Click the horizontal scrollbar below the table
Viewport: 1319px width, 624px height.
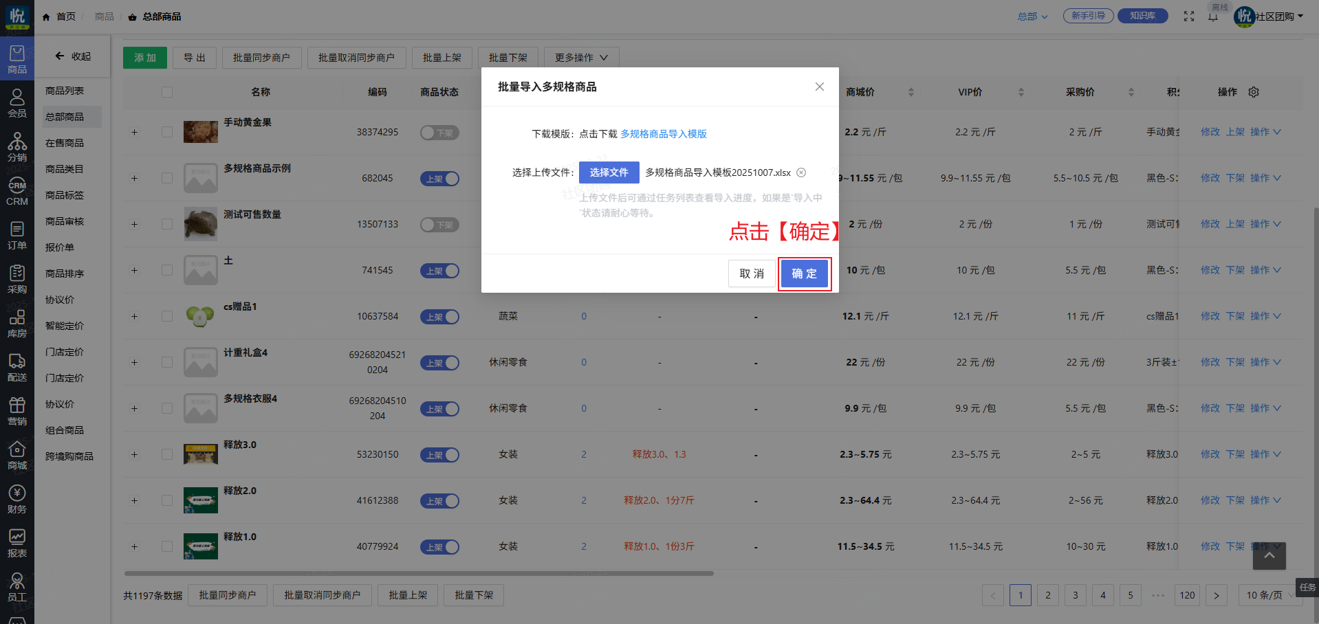pyautogui.click(x=418, y=573)
